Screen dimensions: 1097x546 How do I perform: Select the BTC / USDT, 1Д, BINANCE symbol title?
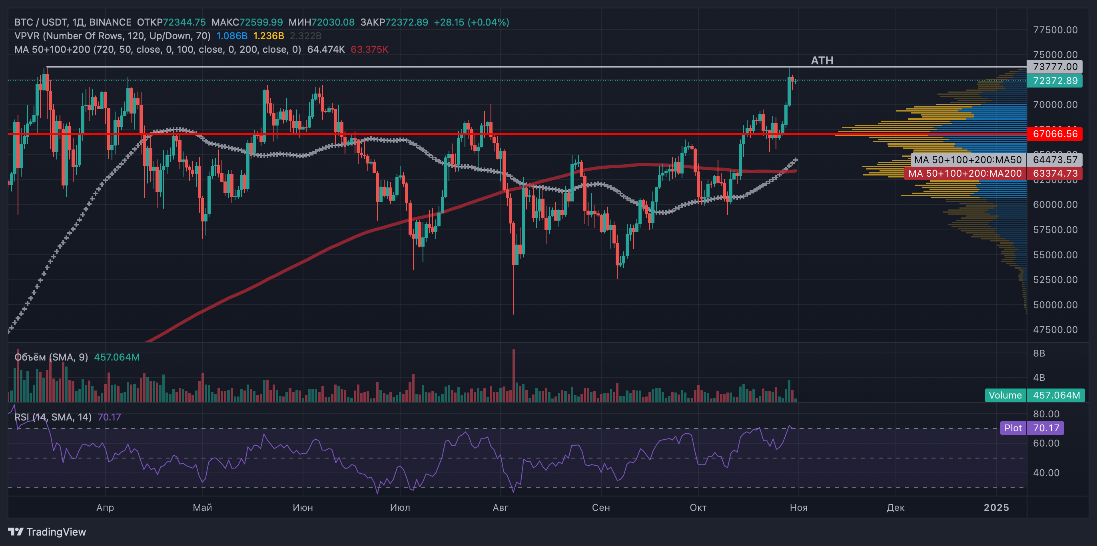[x=73, y=22]
